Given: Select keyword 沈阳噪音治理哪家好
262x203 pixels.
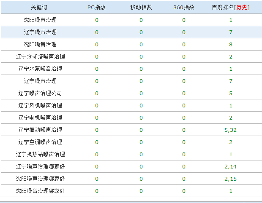Looking at the screenshot, I should (x=40, y=191).
